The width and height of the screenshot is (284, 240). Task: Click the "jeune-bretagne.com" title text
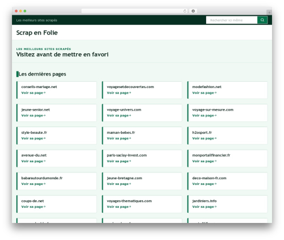[x=124, y=178]
